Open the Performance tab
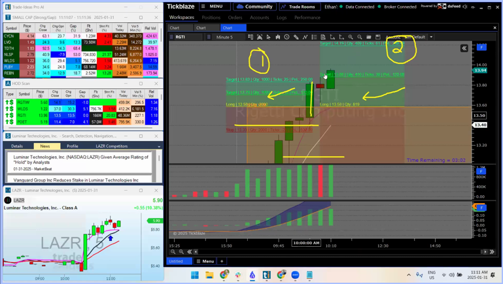The image size is (503, 284). (x=307, y=18)
